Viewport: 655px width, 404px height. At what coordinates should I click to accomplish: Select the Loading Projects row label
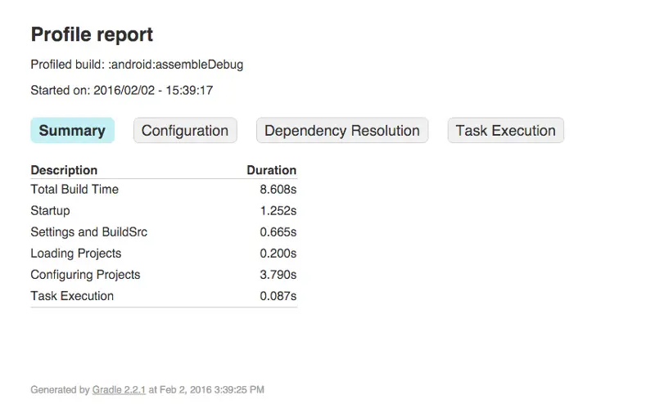point(76,253)
